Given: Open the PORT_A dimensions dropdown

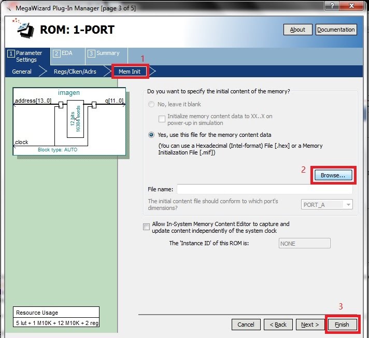Looking at the screenshot, I should click(327, 205).
